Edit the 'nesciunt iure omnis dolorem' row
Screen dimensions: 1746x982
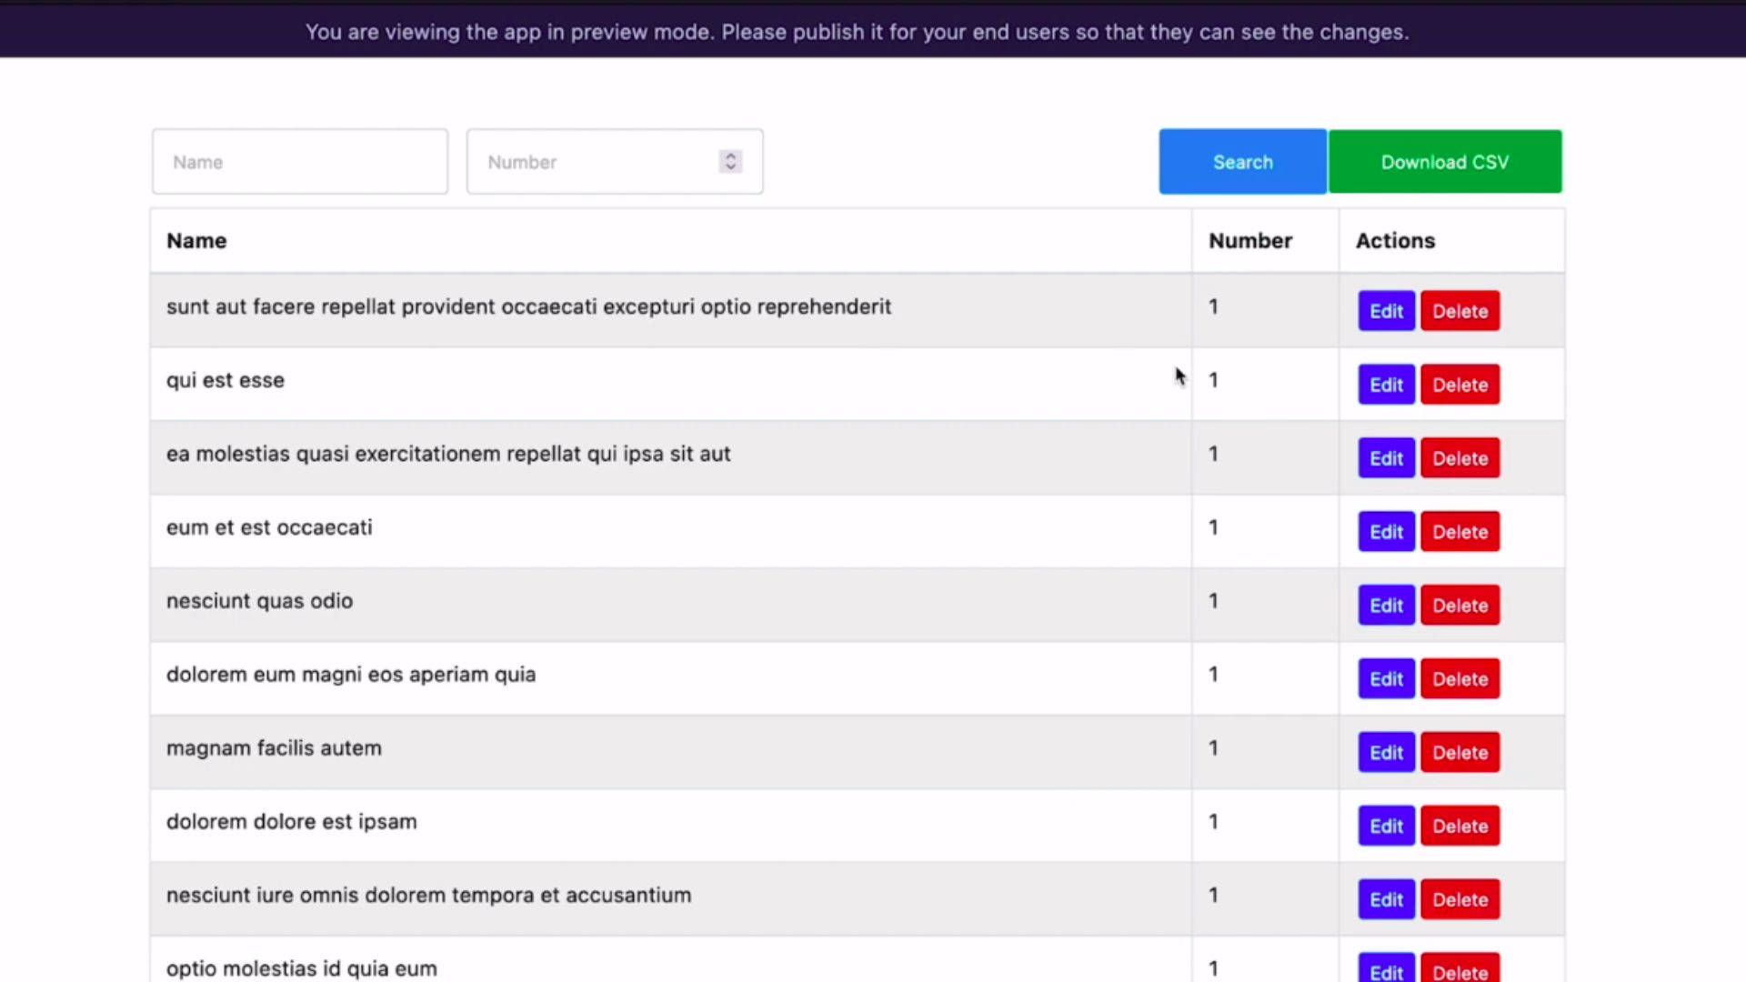pyautogui.click(x=1387, y=900)
